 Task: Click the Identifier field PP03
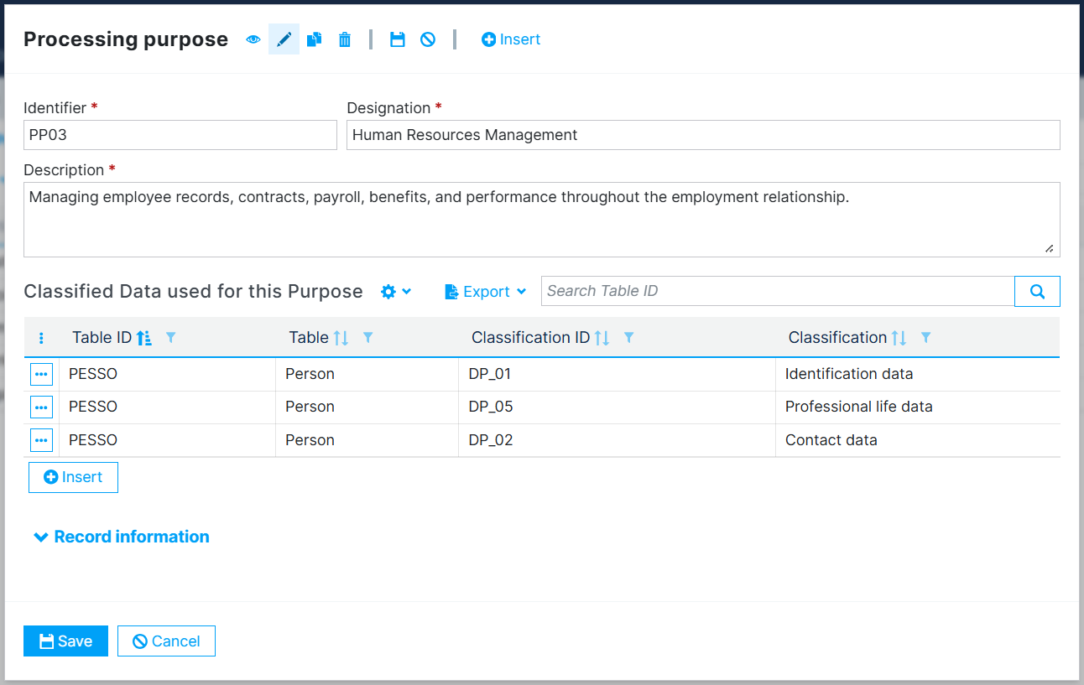click(x=180, y=135)
